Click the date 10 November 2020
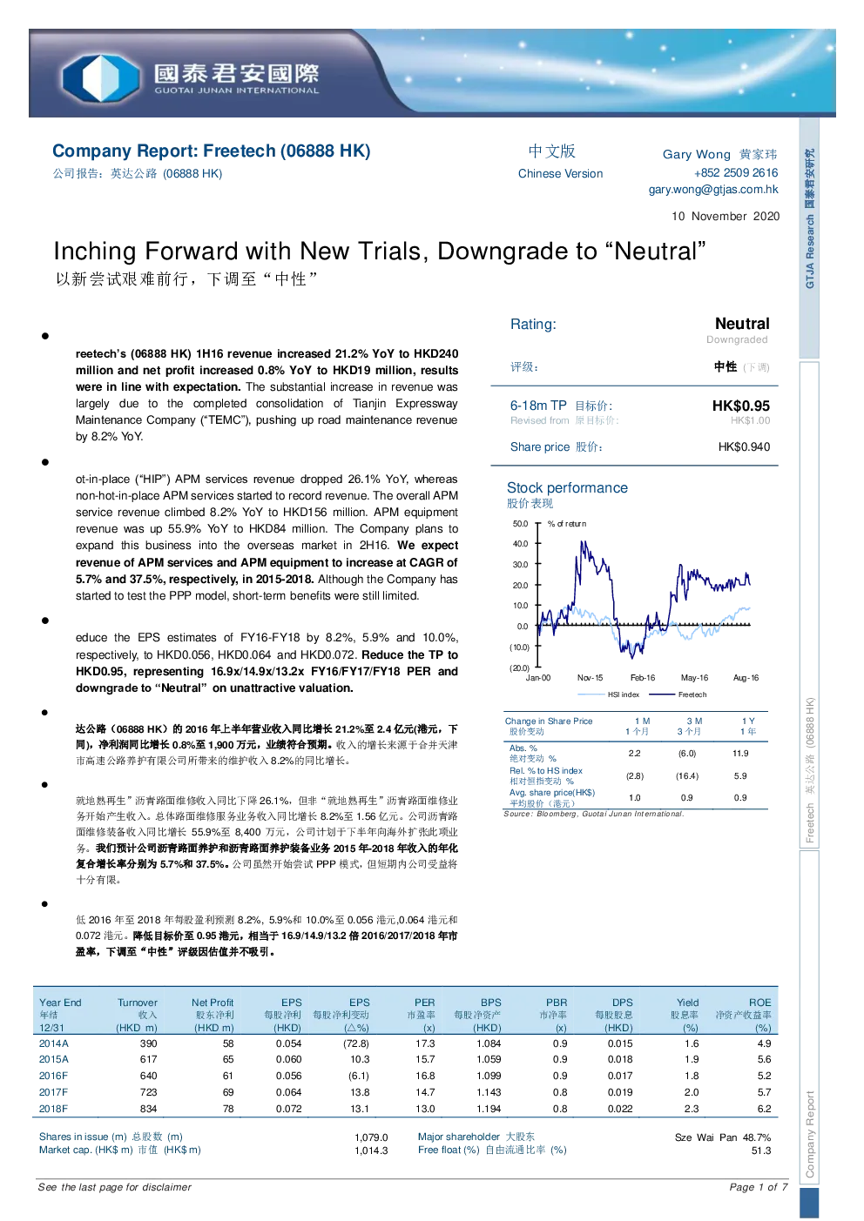 [726, 216]
